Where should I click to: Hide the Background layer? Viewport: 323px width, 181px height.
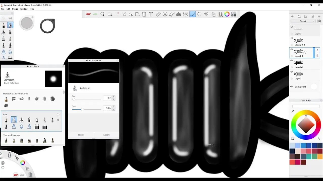291,87
